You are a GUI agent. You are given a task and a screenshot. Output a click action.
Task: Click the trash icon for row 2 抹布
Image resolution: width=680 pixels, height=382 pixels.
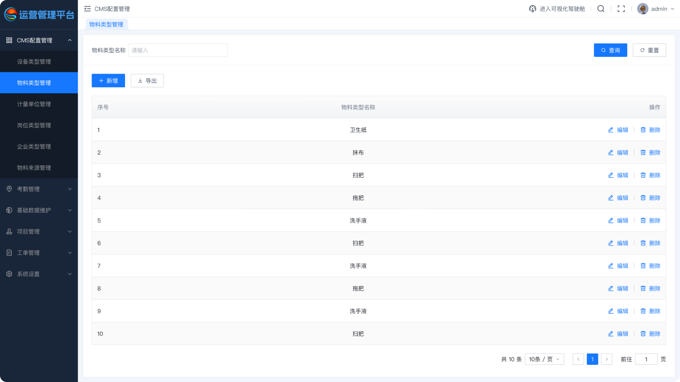643,153
